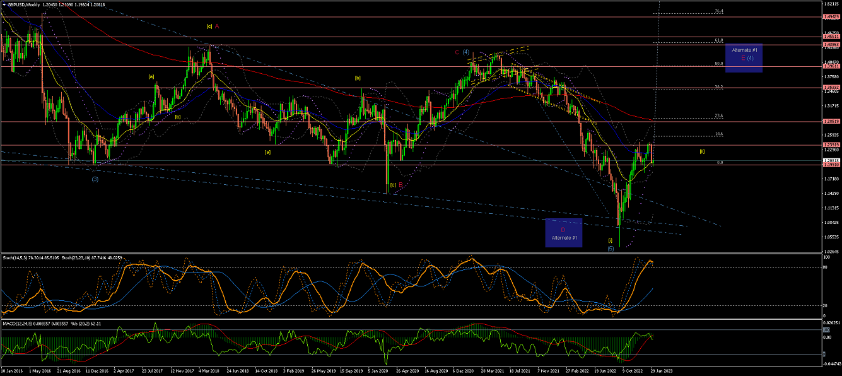The image size is (842, 376).
Task: Select the blue (5) wave label
Action: tap(611, 249)
